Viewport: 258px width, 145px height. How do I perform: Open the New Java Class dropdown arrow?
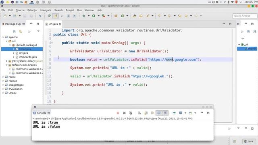click(127, 16)
